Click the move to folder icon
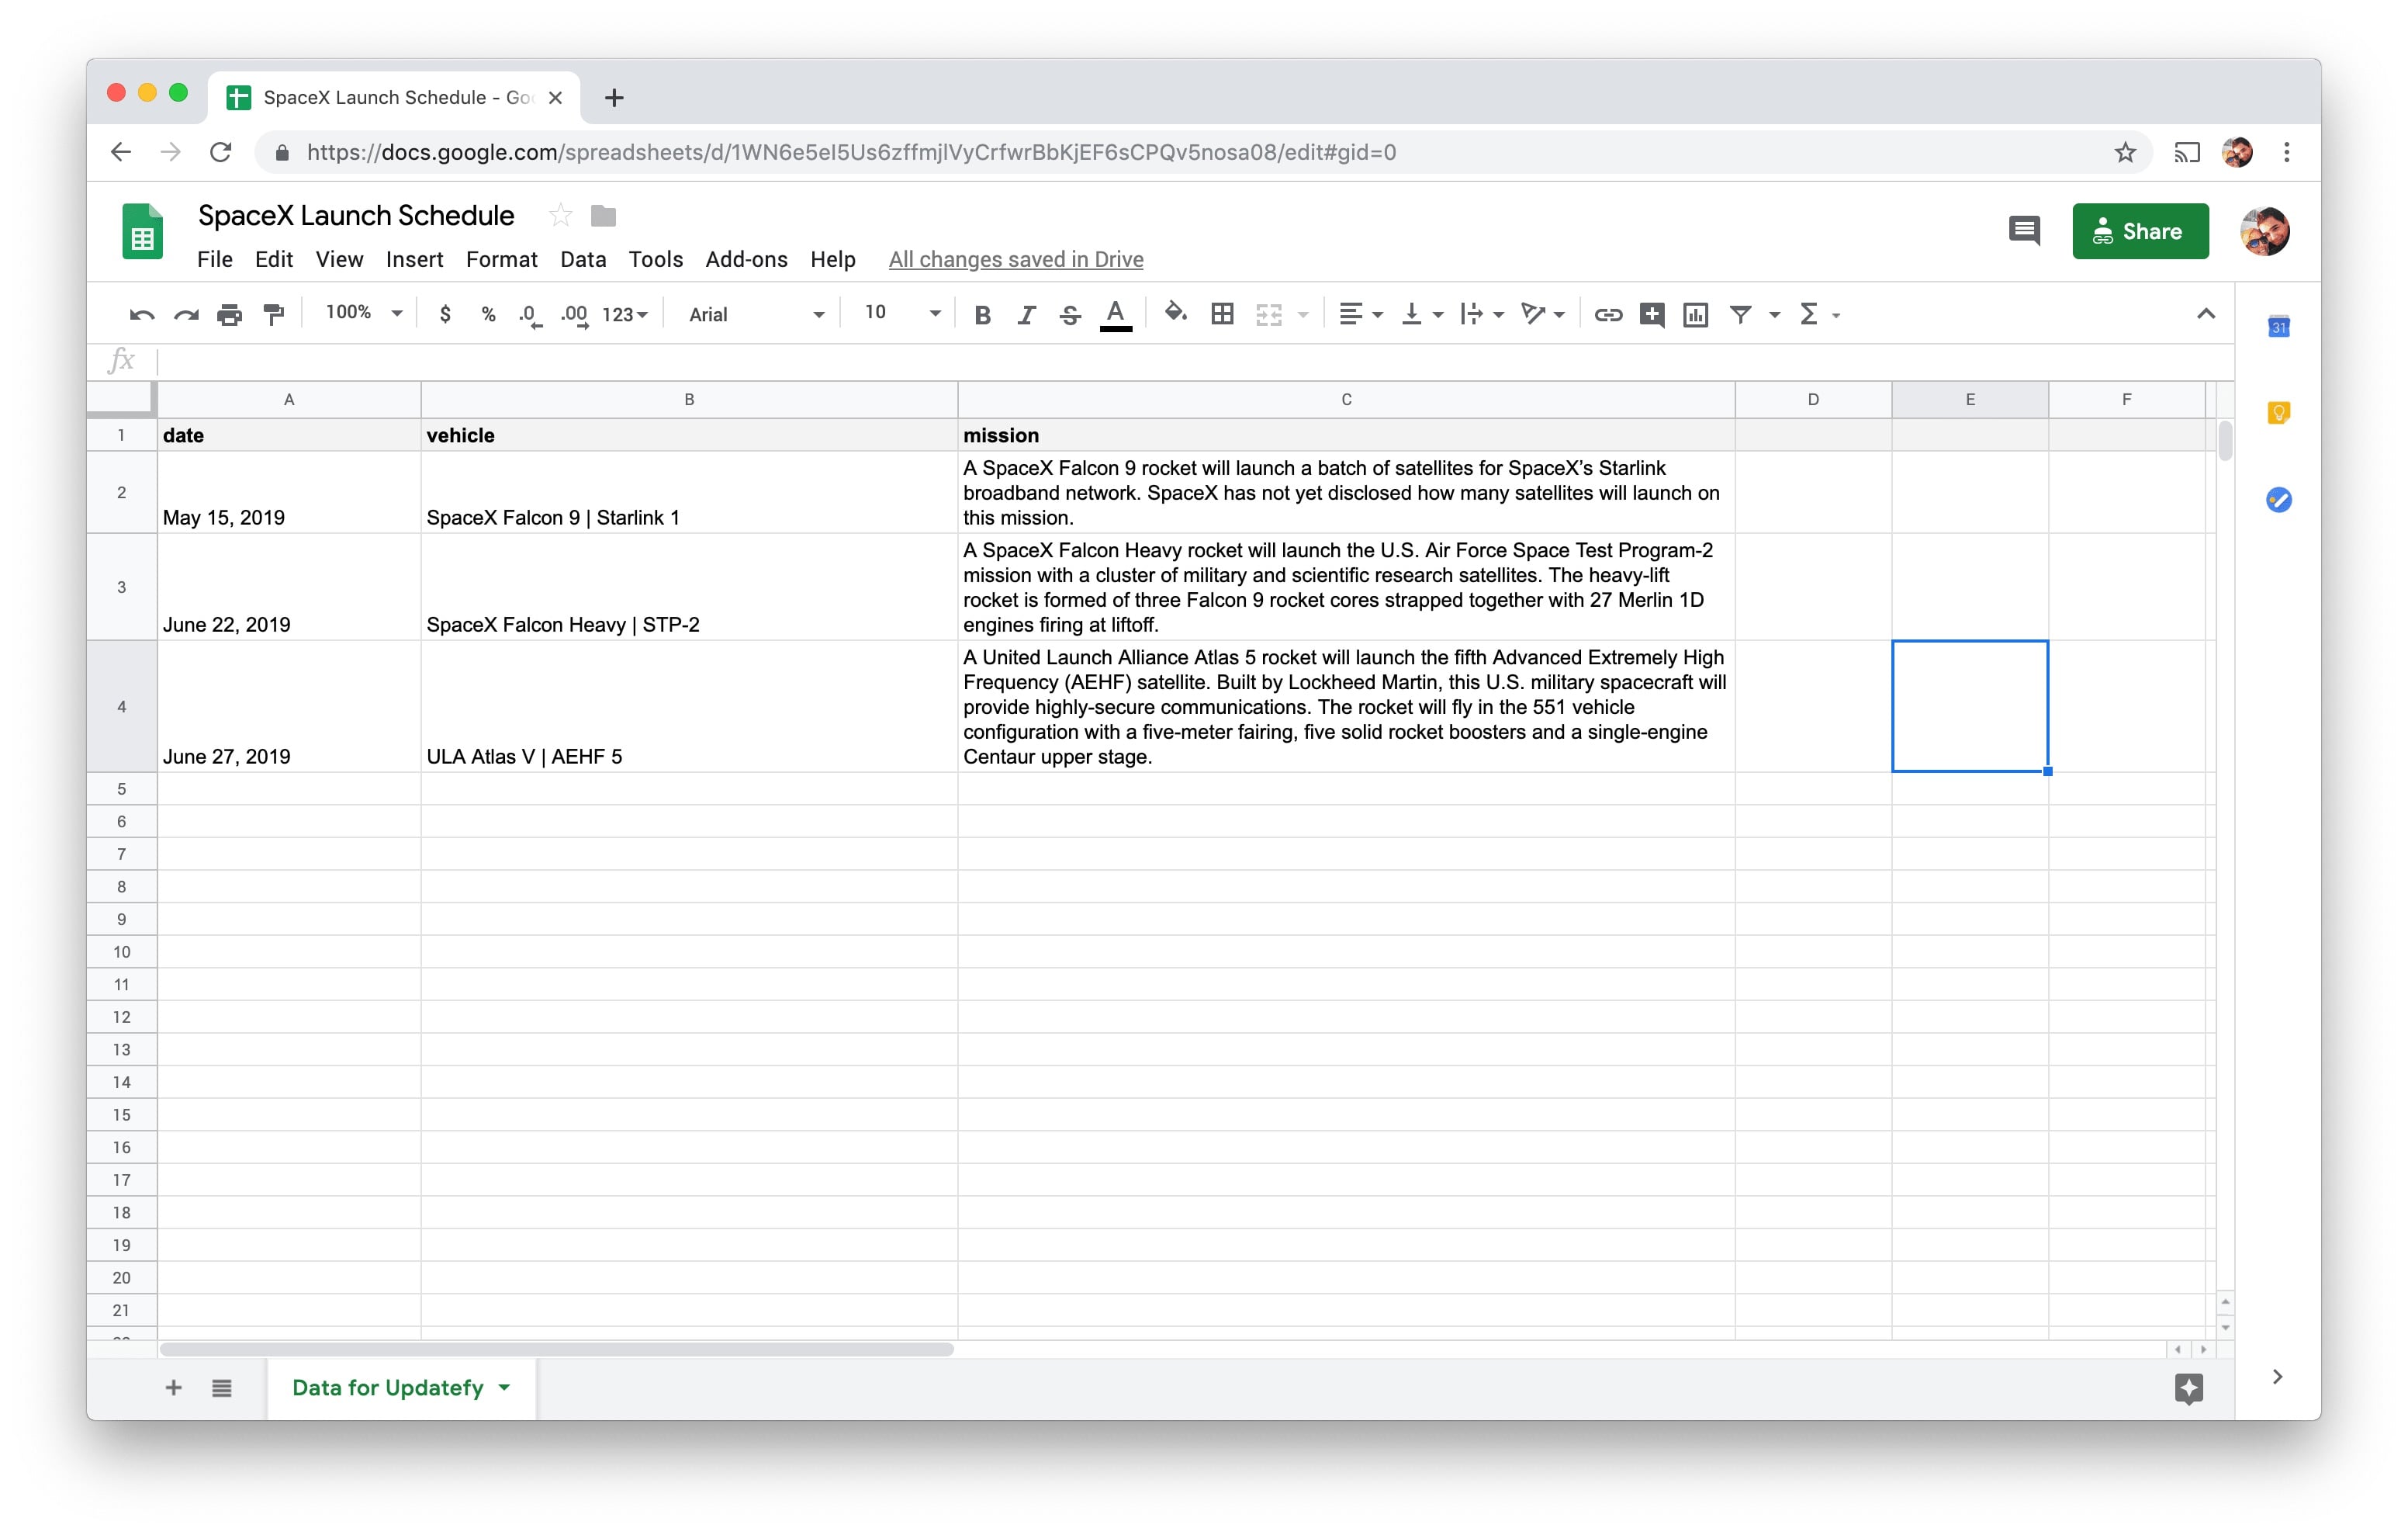2408x1535 pixels. [x=603, y=217]
